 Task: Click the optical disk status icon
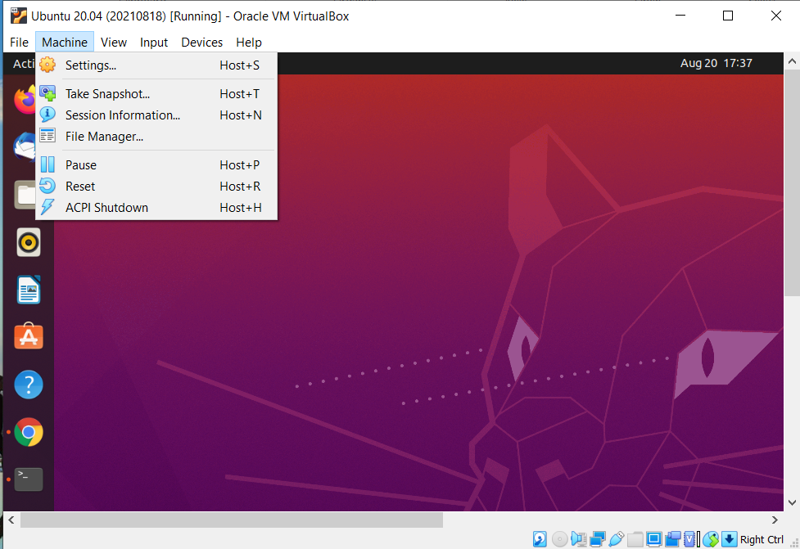point(560,539)
